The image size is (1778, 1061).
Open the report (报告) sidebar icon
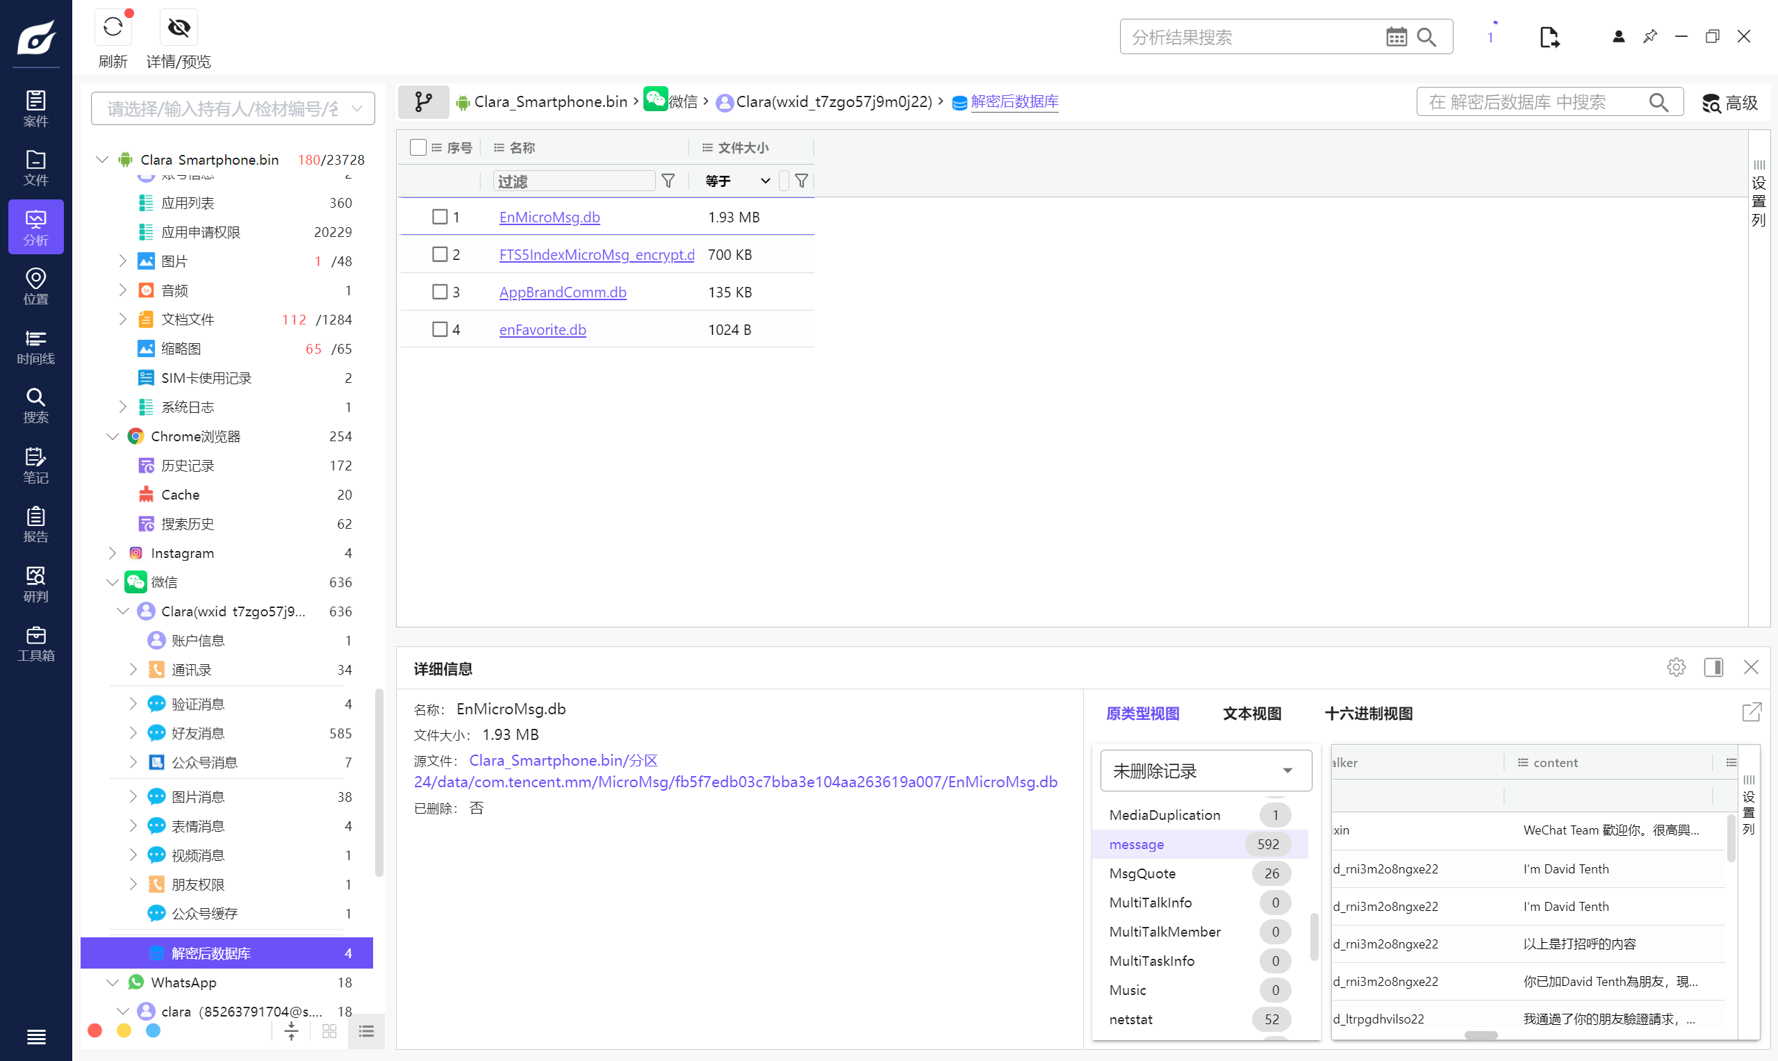pyautogui.click(x=35, y=524)
